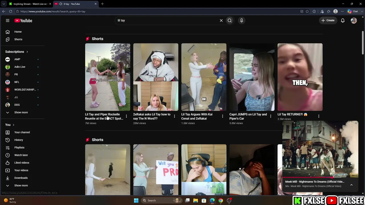Open the browser profile icon
The height and width of the screenshot is (205, 365).
tap(336, 11)
